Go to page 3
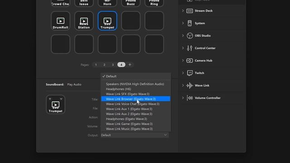Viewport: 290px width, 163px height. (113, 65)
